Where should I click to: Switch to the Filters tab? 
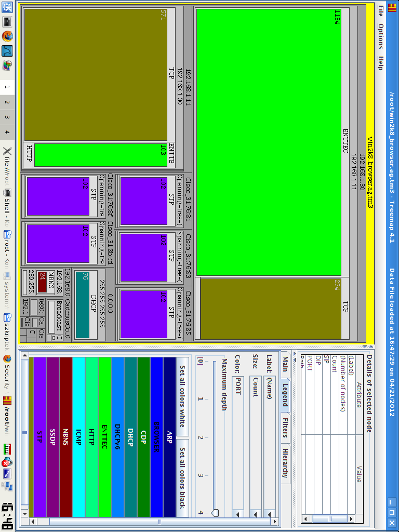tap(285, 427)
